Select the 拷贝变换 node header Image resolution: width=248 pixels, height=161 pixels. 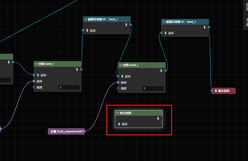(138, 113)
